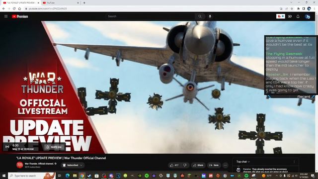The width and height of the screenshot is (318, 179).
Task: Open Task View on the taskbar
Action: [60, 176]
